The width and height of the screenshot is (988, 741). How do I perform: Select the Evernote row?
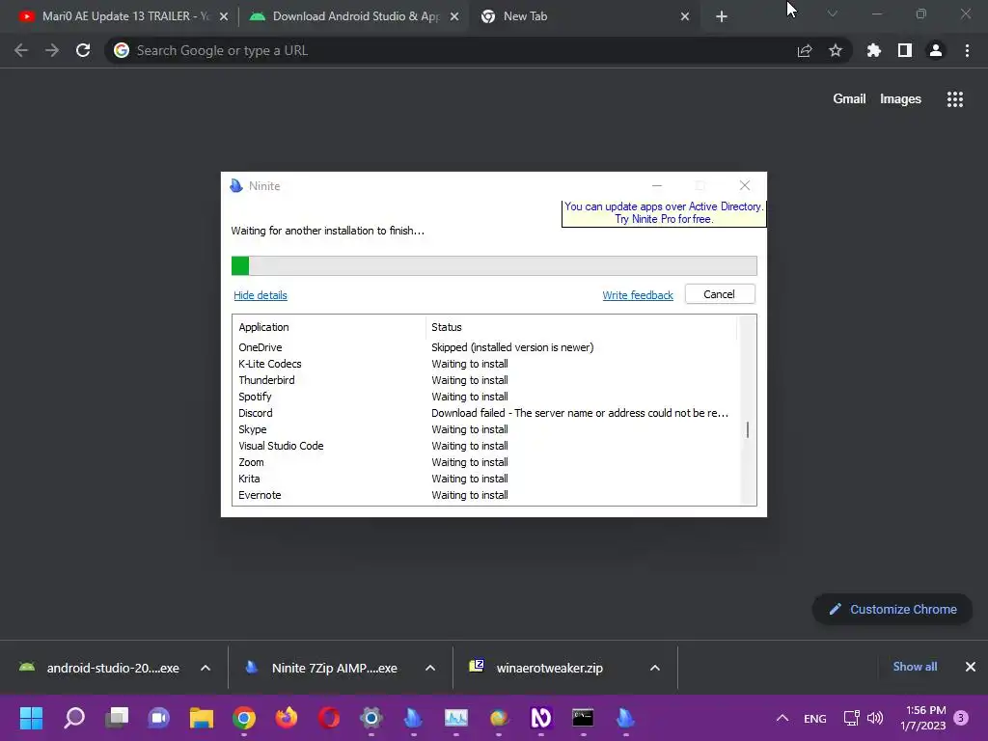[485, 495]
